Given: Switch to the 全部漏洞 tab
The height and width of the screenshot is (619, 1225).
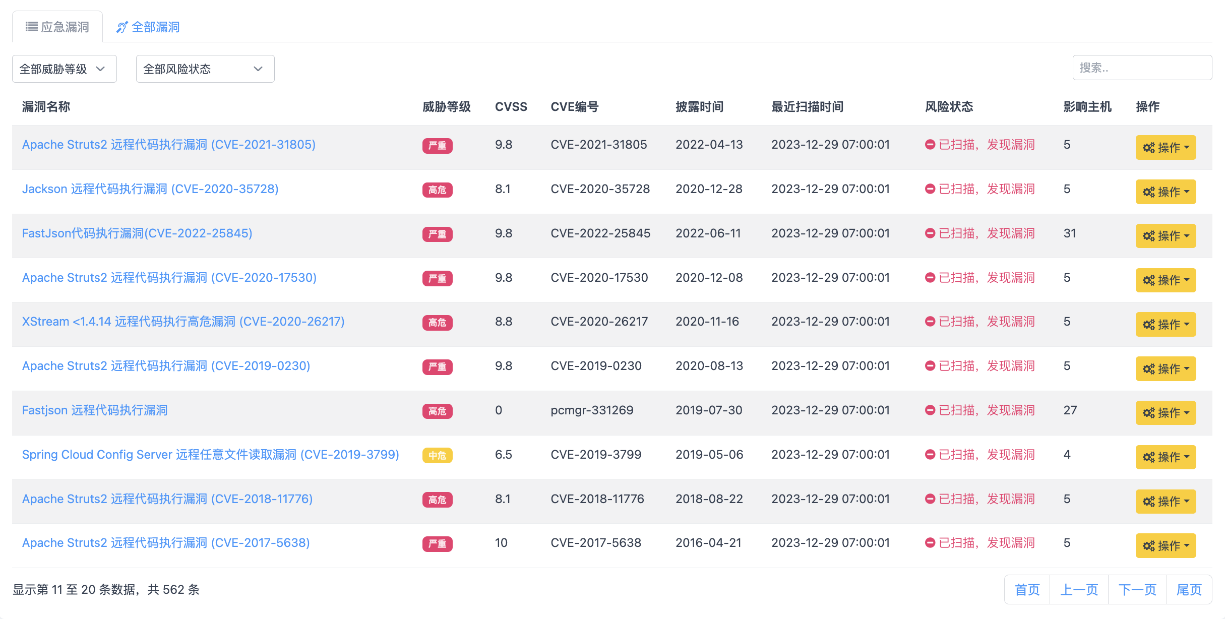Looking at the screenshot, I should tap(148, 27).
